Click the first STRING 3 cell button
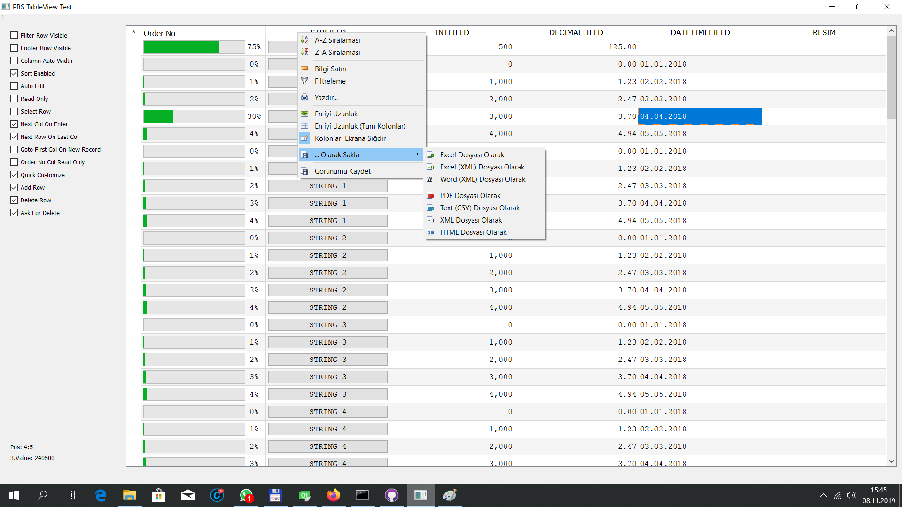 click(328, 325)
